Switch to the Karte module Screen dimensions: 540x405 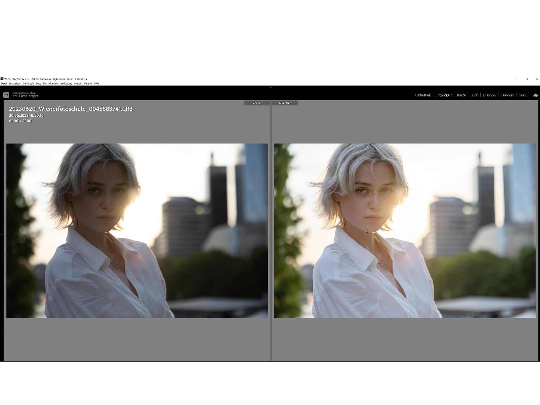[461, 95]
